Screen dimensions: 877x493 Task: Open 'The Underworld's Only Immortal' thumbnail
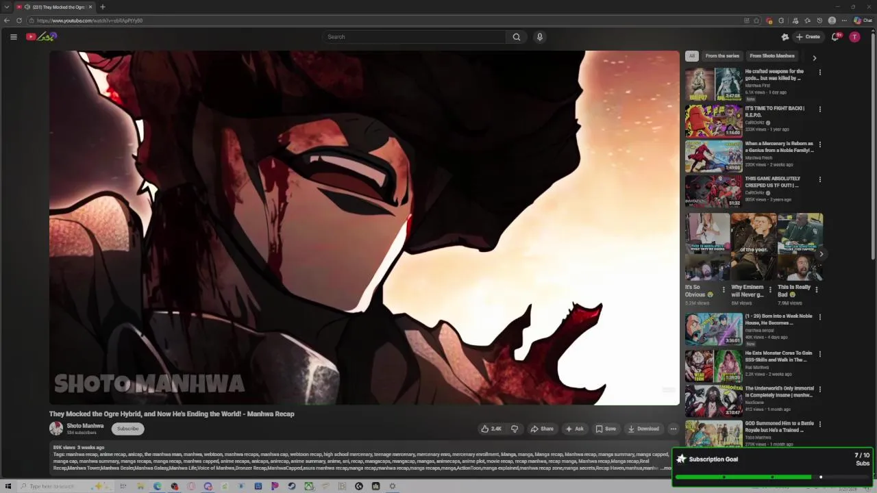point(713,401)
